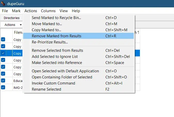
Task: Select the Educa file row name
Action: tap(18, 81)
